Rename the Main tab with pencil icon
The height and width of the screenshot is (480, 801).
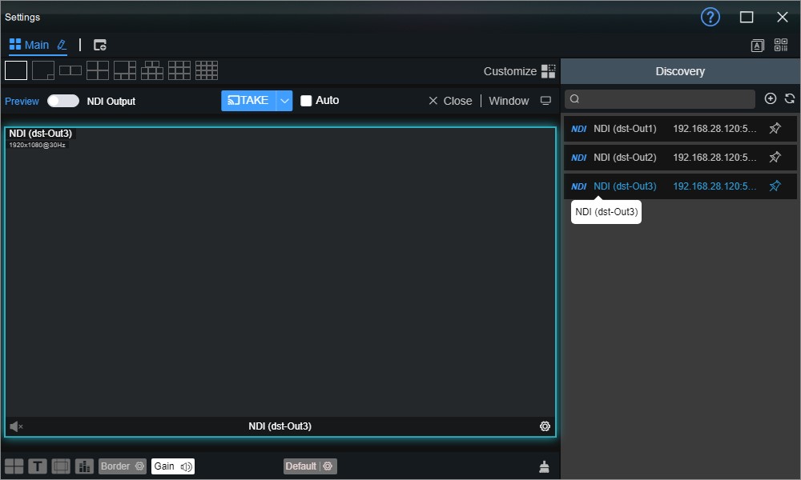tap(62, 45)
